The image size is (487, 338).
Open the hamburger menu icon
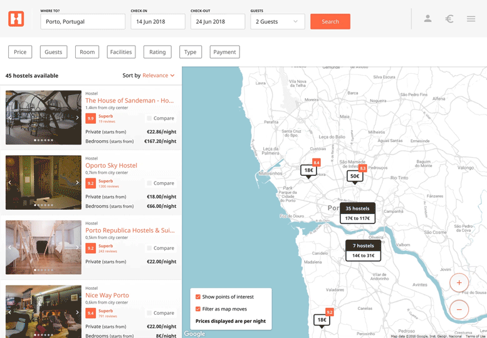pyautogui.click(x=471, y=19)
